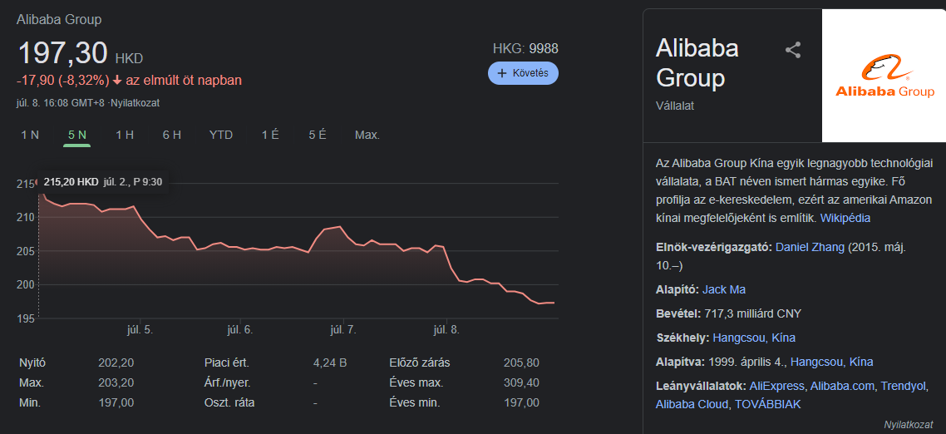Click the Max. value 203,20
Viewport: 946px width, 434px height.
(x=116, y=383)
